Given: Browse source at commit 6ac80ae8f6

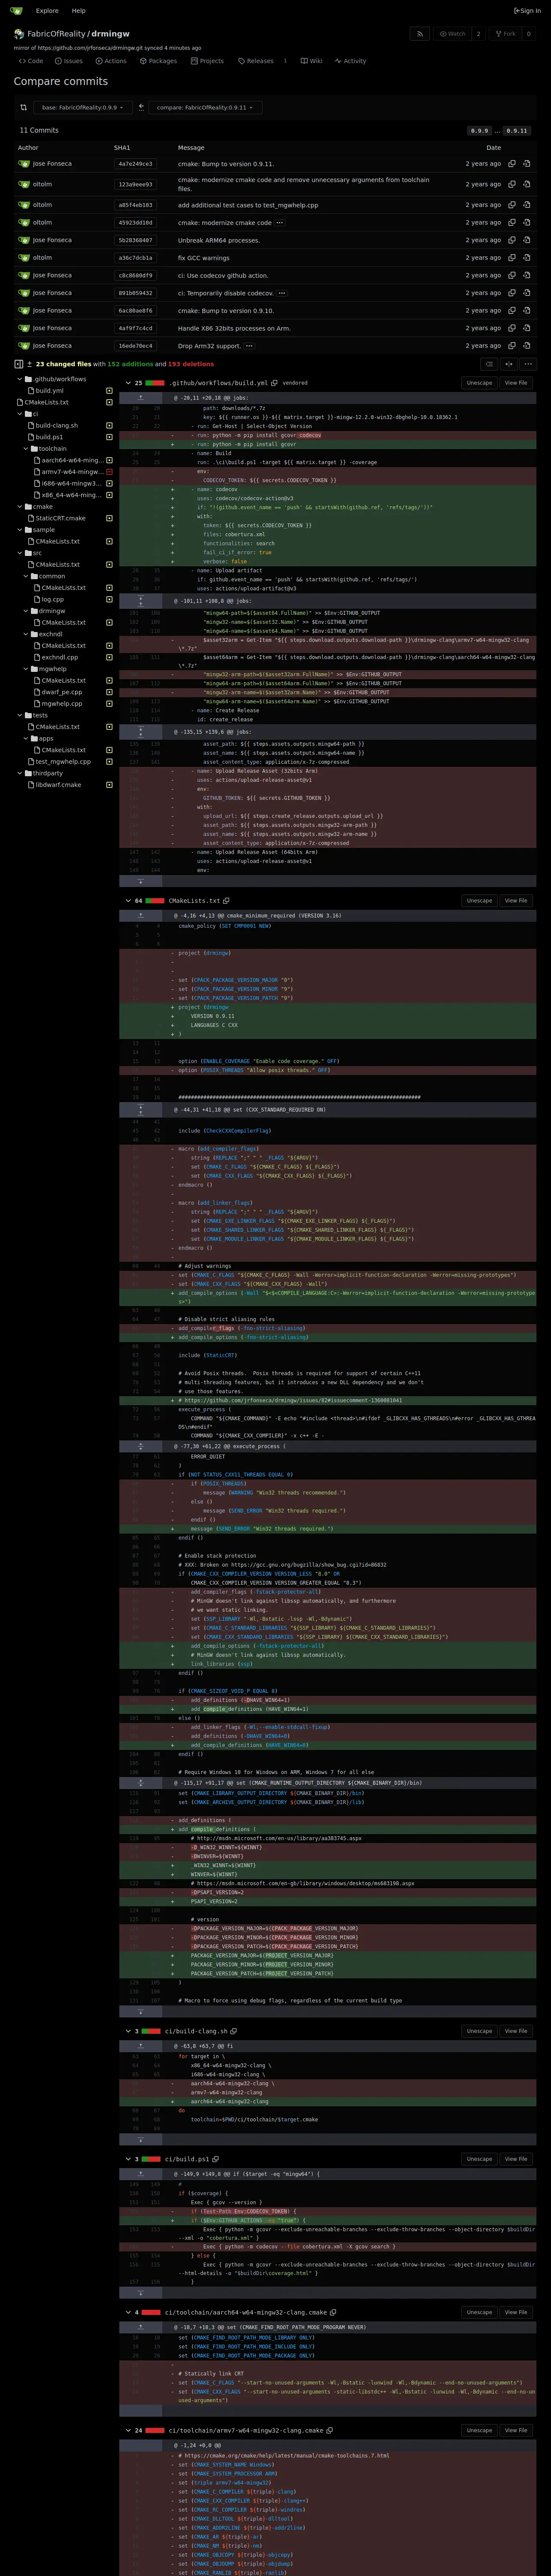Looking at the screenshot, I should (526, 310).
